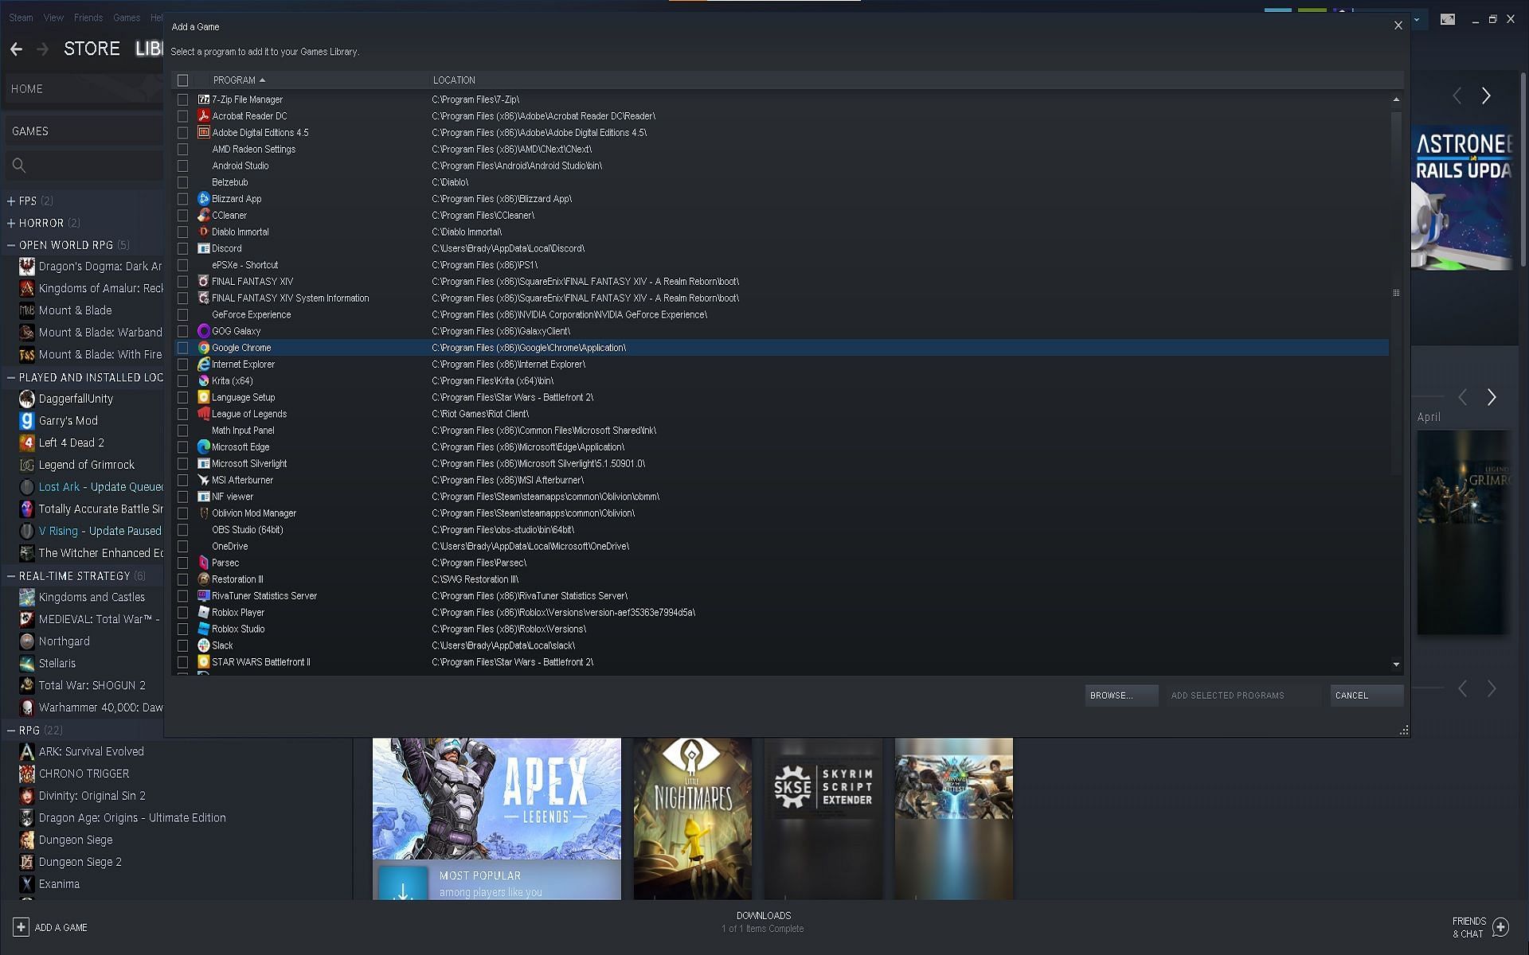This screenshot has width=1529, height=955.
Task: Click the library search magnifier icon
Action: (x=19, y=166)
